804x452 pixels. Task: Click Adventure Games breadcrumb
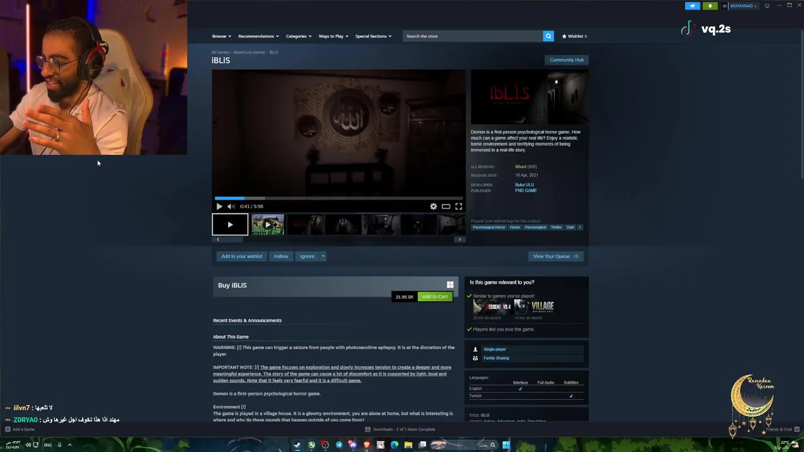[249, 52]
